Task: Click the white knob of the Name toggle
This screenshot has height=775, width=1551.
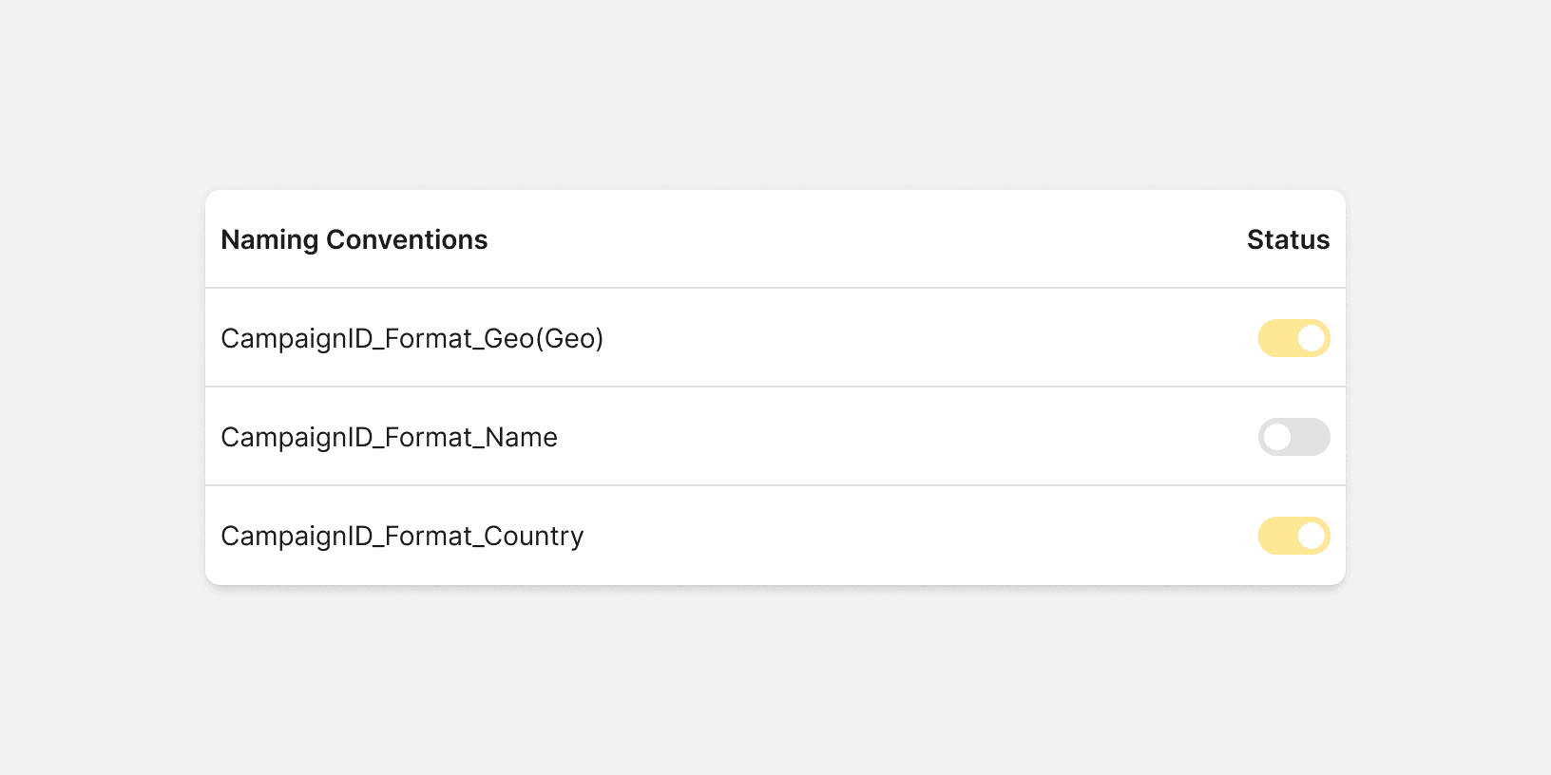Action: coord(1277,437)
